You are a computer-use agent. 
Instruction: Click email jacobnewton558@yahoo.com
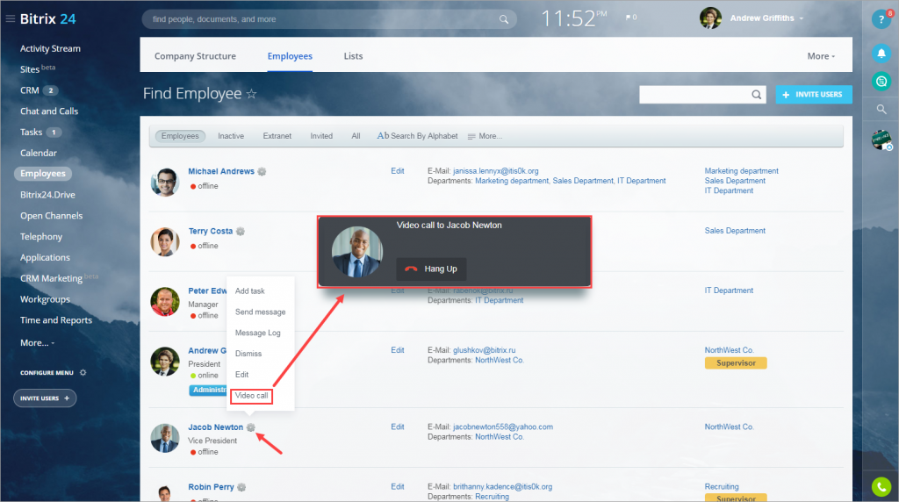point(503,427)
